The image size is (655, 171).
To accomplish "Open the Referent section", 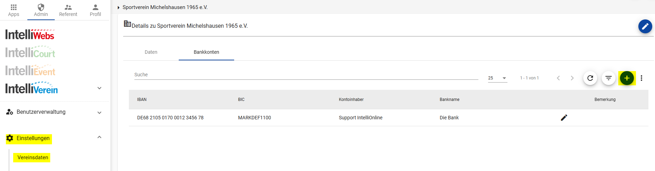I will (x=68, y=10).
